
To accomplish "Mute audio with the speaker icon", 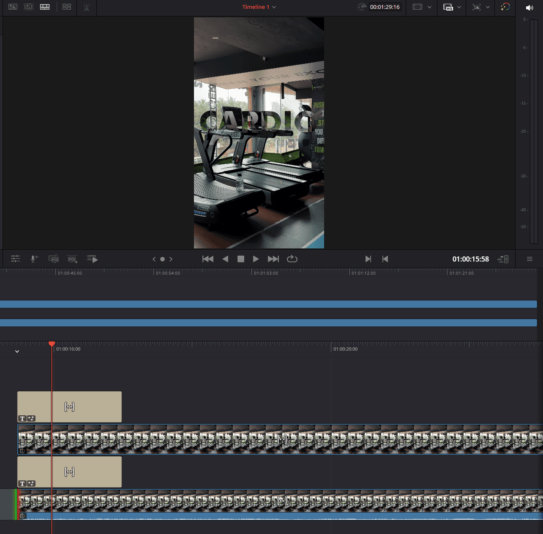I will point(529,8).
